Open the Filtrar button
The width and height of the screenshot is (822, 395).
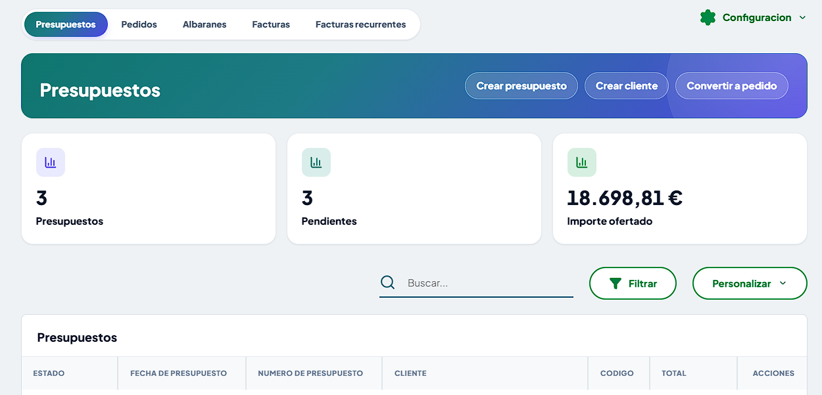pos(633,283)
